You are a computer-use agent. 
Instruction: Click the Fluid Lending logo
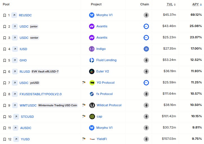click(x=92, y=60)
